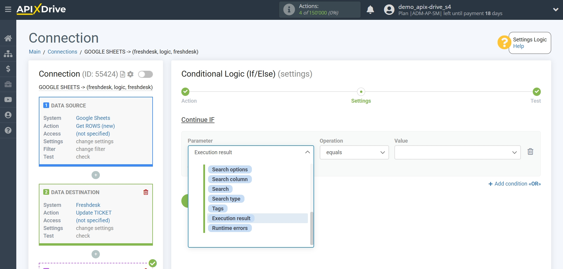Viewport: 563px width, 269px height.
Task: Click the yellow Settings Logic help icon
Action: (504, 43)
